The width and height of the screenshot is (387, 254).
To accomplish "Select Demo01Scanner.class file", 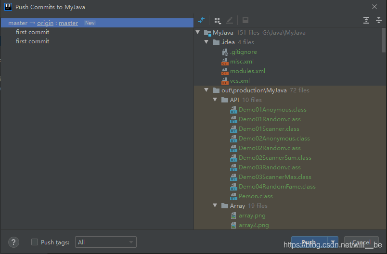I will click(x=269, y=129).
